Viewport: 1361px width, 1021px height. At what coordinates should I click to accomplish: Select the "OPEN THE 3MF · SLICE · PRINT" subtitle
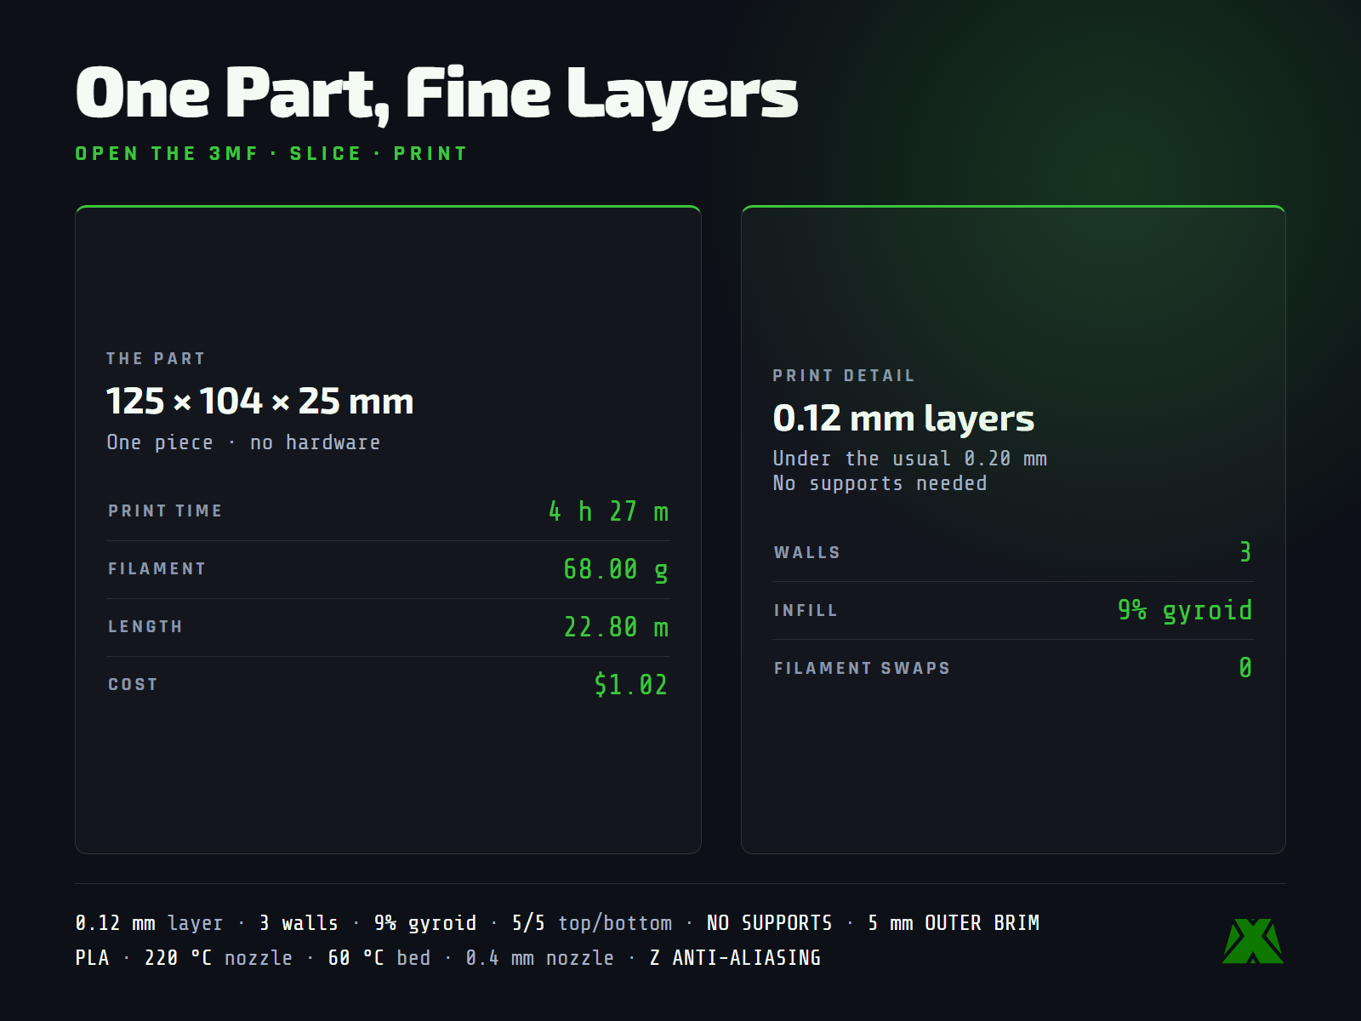pyautogui.click(x=271, y=154)
